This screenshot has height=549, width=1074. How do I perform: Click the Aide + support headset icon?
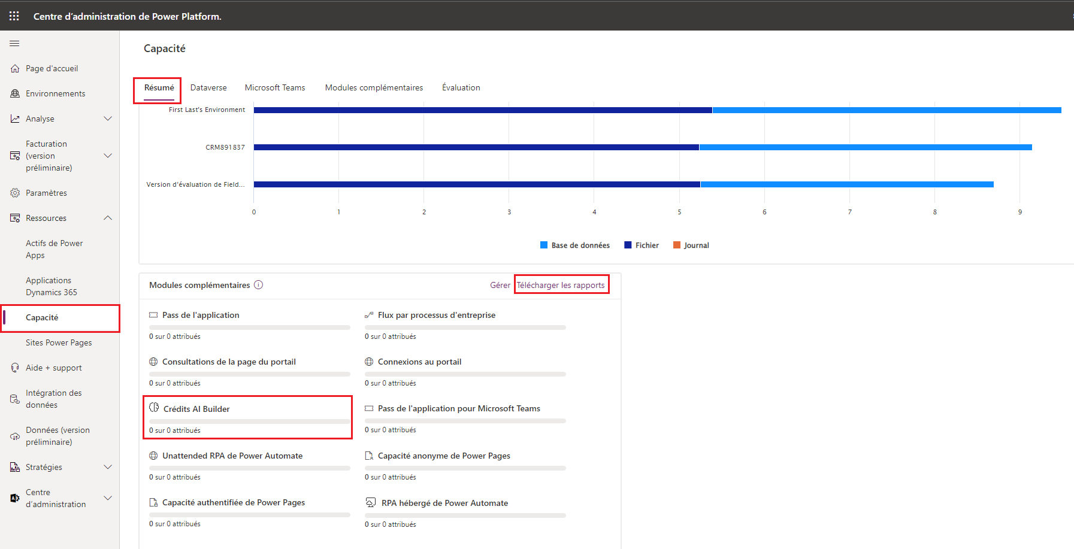[x=15, y=368]
